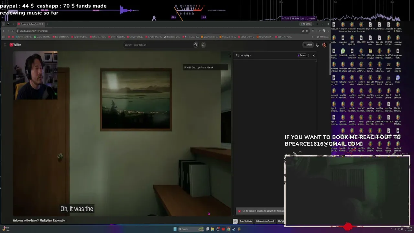
Task: Open the 'All Bookmarks' folder
Action: [x=323, y=37]
